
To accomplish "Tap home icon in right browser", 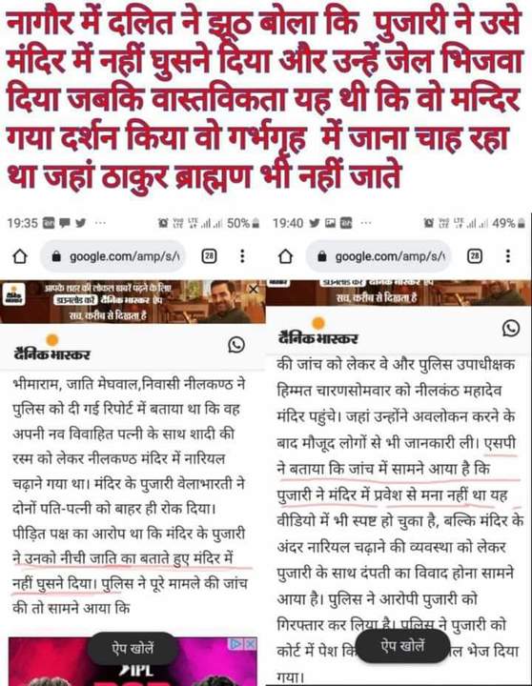I will 285,256.
